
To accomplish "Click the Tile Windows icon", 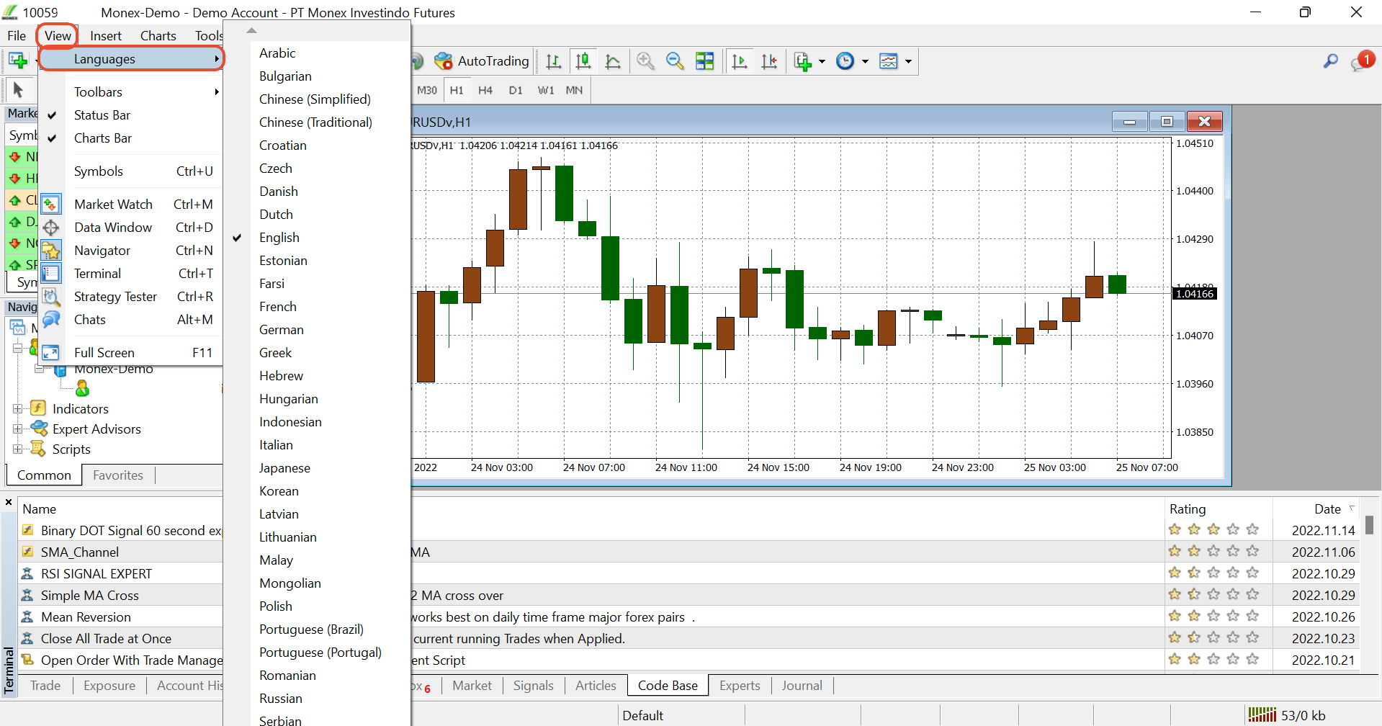I will point(705,61).
